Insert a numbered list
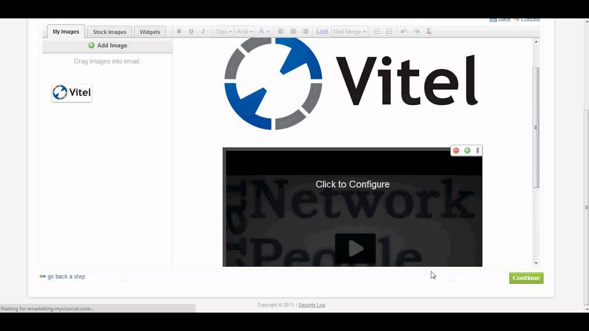 tap(389, 31)
